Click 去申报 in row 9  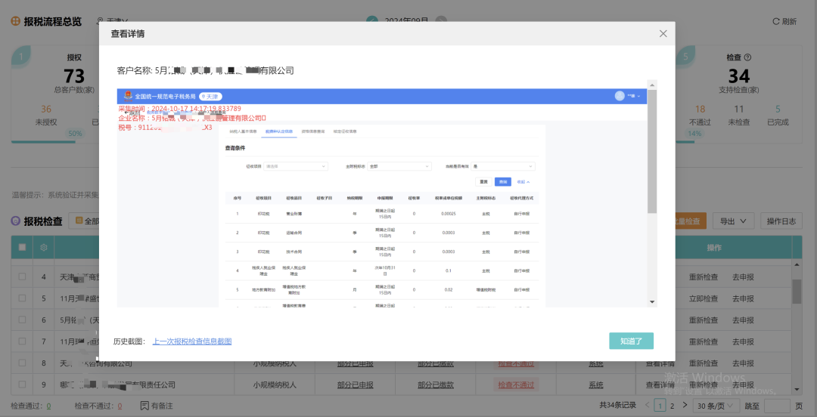coord(743,385)
